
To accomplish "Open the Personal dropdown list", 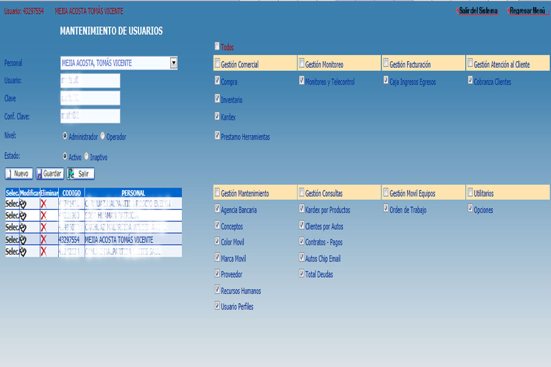I will pyautogui.click(x=173, y=62).
